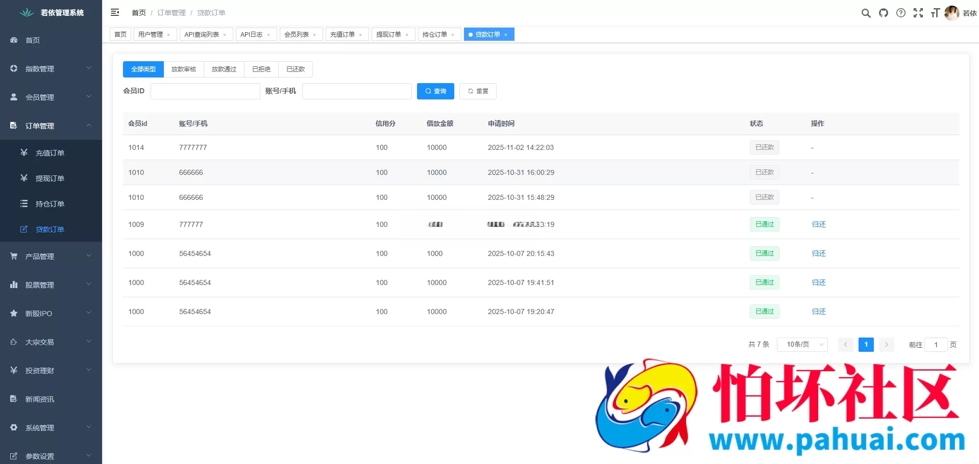Click the 指数管理 sidebar icon
The width and height of the screenshot is (979, 464).
click(14, 68)
